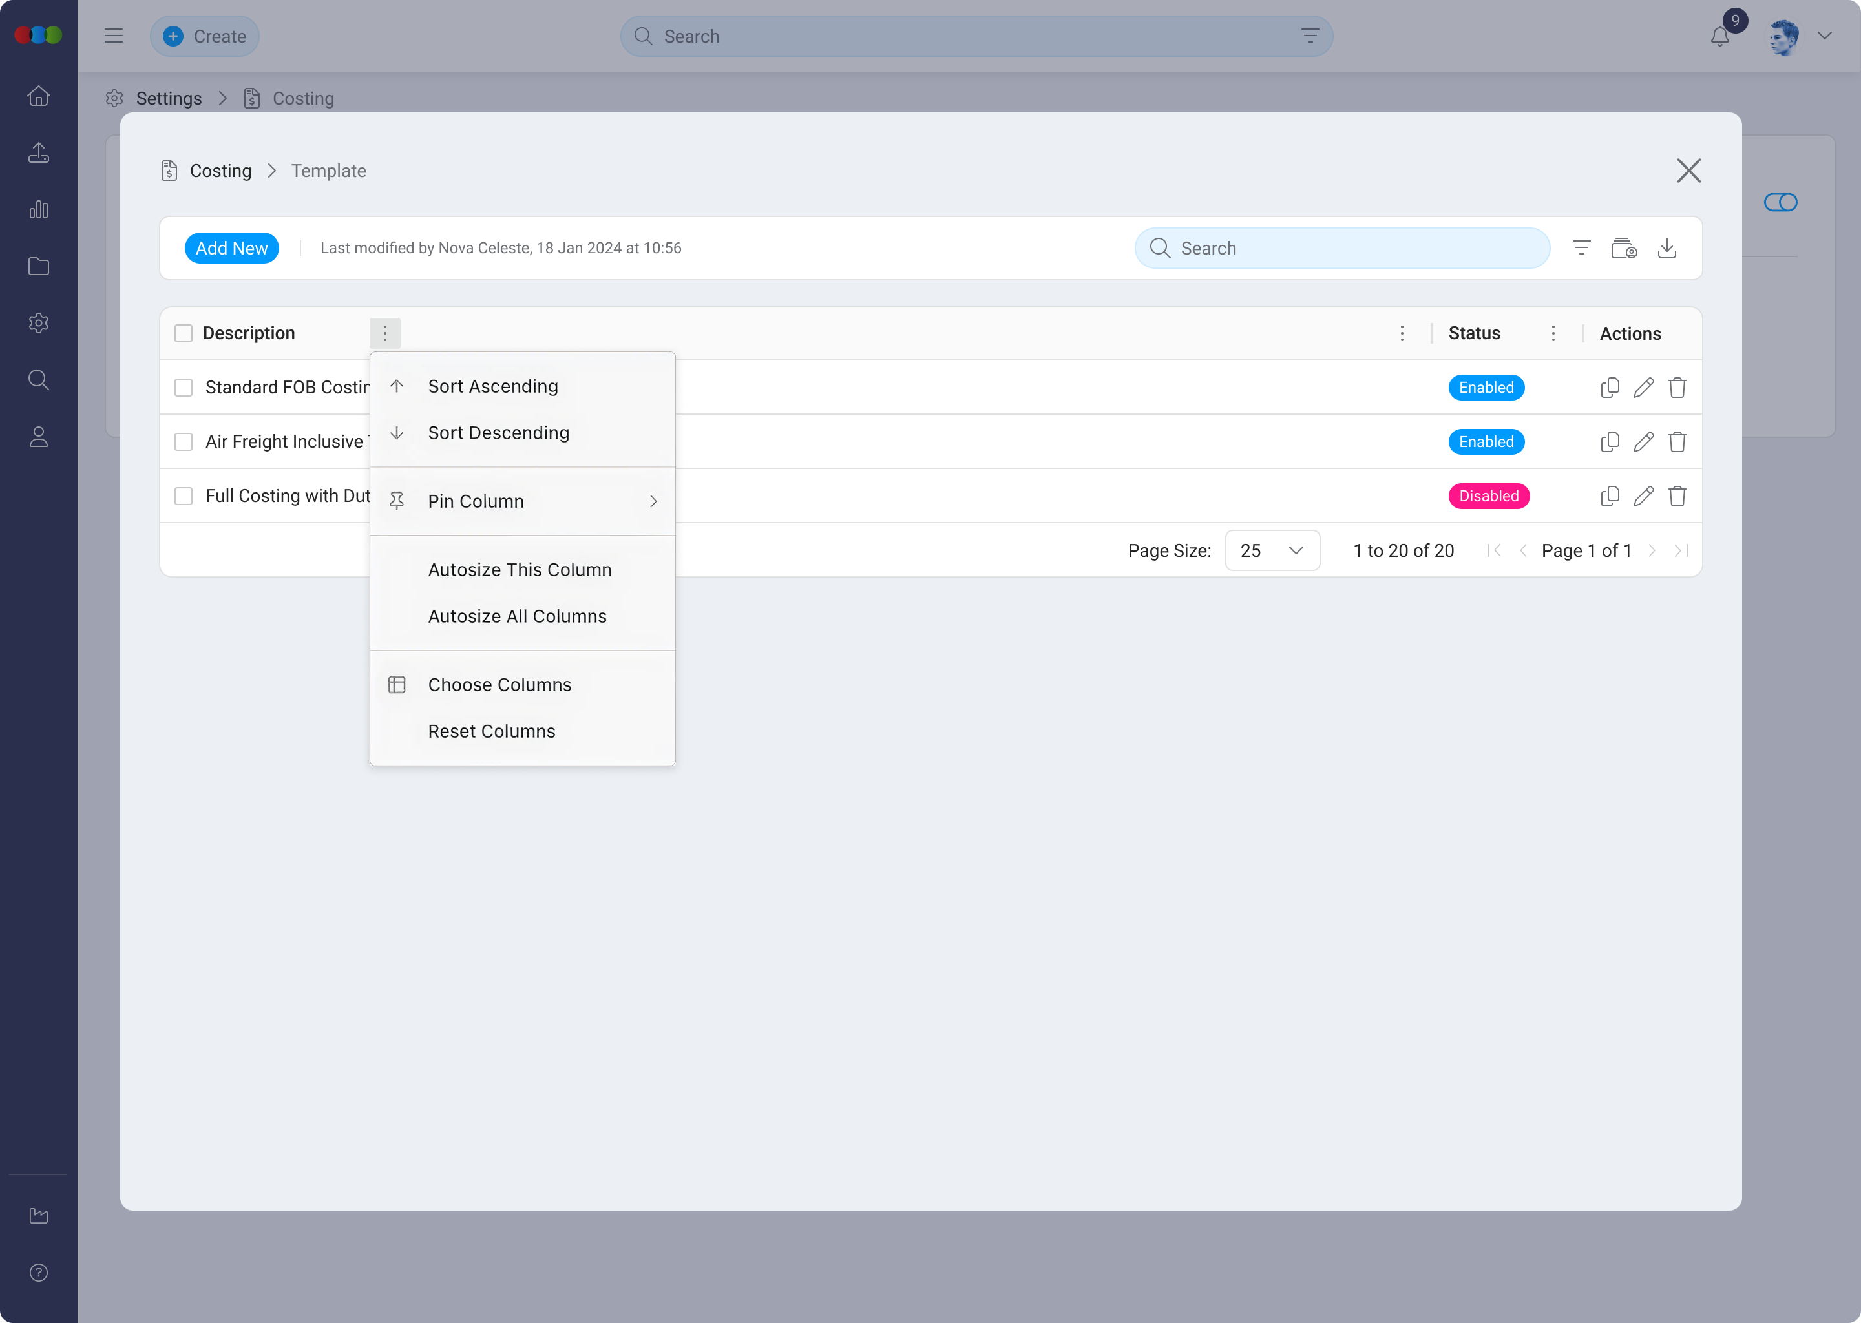Select all rows using the header checkbox
The width and height of the screenshot is (1861, 1323).
(184, 333)
